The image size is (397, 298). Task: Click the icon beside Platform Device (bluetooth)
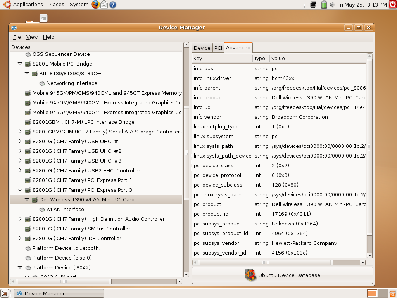click(x=28, y=248)
